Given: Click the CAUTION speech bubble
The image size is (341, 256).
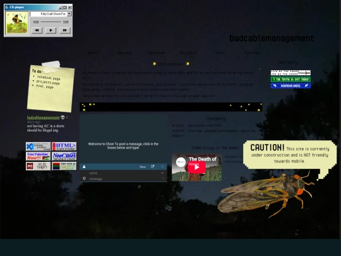Looking at the screenshot, I should [x=290, y=155].
